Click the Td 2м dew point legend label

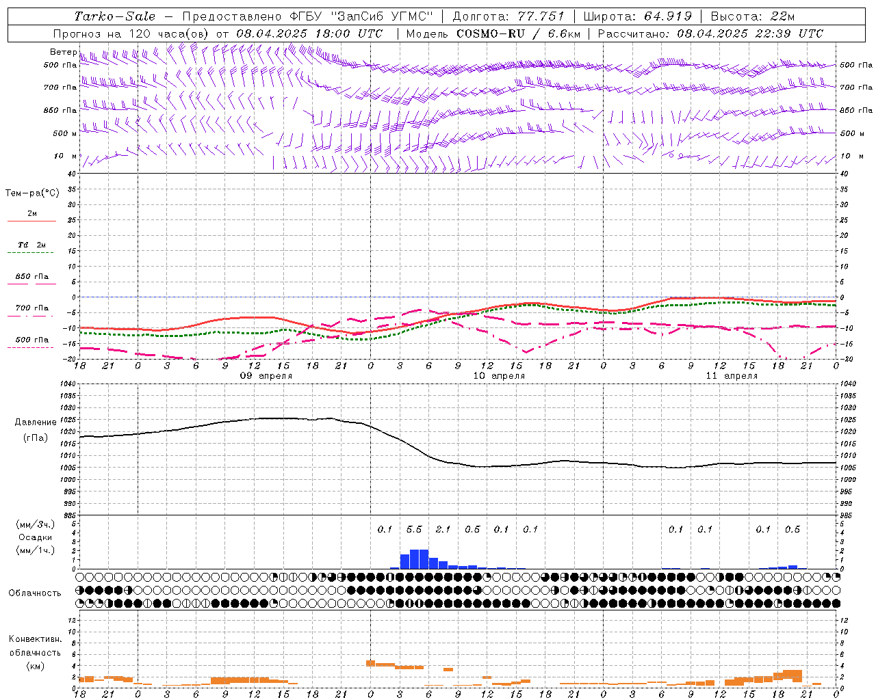point(31,245)
